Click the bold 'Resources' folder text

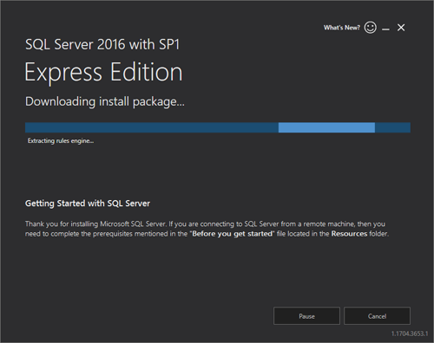click(349, 234)
